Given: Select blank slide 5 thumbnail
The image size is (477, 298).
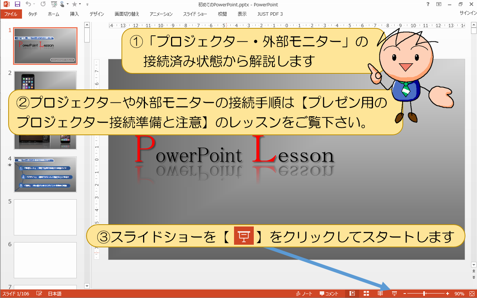Looking at the screenshot, I should (45, 217).
